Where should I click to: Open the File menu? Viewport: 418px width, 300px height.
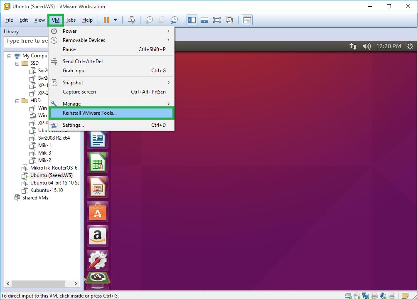[x=9, y=20]
